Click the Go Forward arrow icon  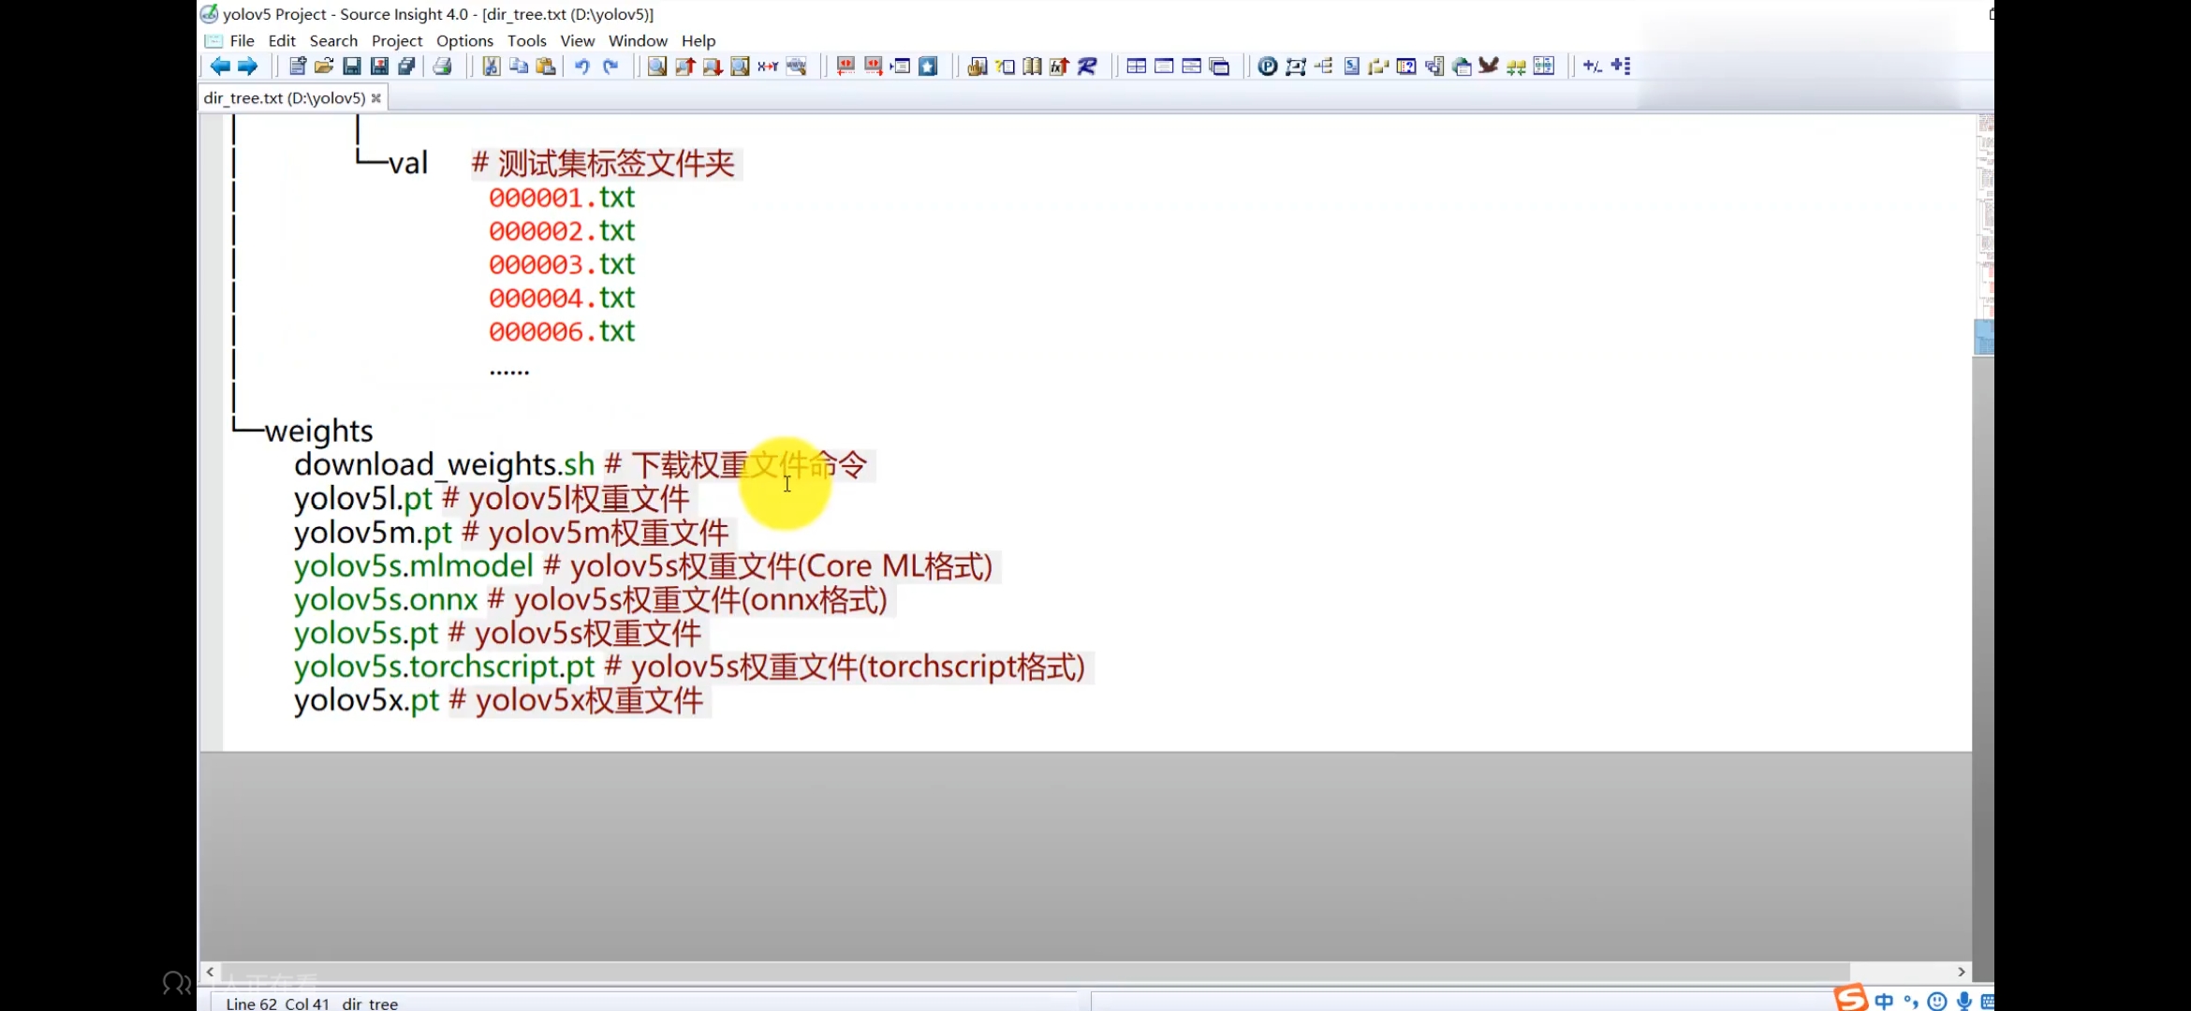(247, 66)
